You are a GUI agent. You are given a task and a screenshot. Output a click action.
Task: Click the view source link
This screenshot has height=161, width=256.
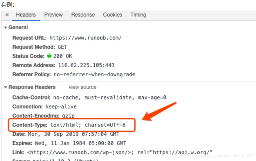[x=82, y=87]
